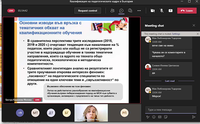This screenshot has width=200, height=124.
Task: Click МТ avatar beside 10:00 AM message
Action: [x=148, y=40]
